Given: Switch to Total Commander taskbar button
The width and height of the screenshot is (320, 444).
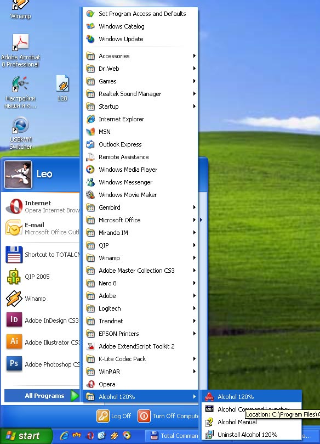Looking at the screenshot, I should pyautogui.click(x=174, y=436).
